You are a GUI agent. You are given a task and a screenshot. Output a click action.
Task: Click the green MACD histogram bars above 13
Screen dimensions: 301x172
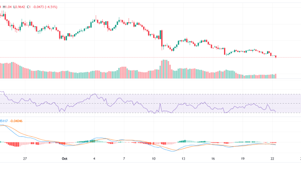[x=184, y=141]
